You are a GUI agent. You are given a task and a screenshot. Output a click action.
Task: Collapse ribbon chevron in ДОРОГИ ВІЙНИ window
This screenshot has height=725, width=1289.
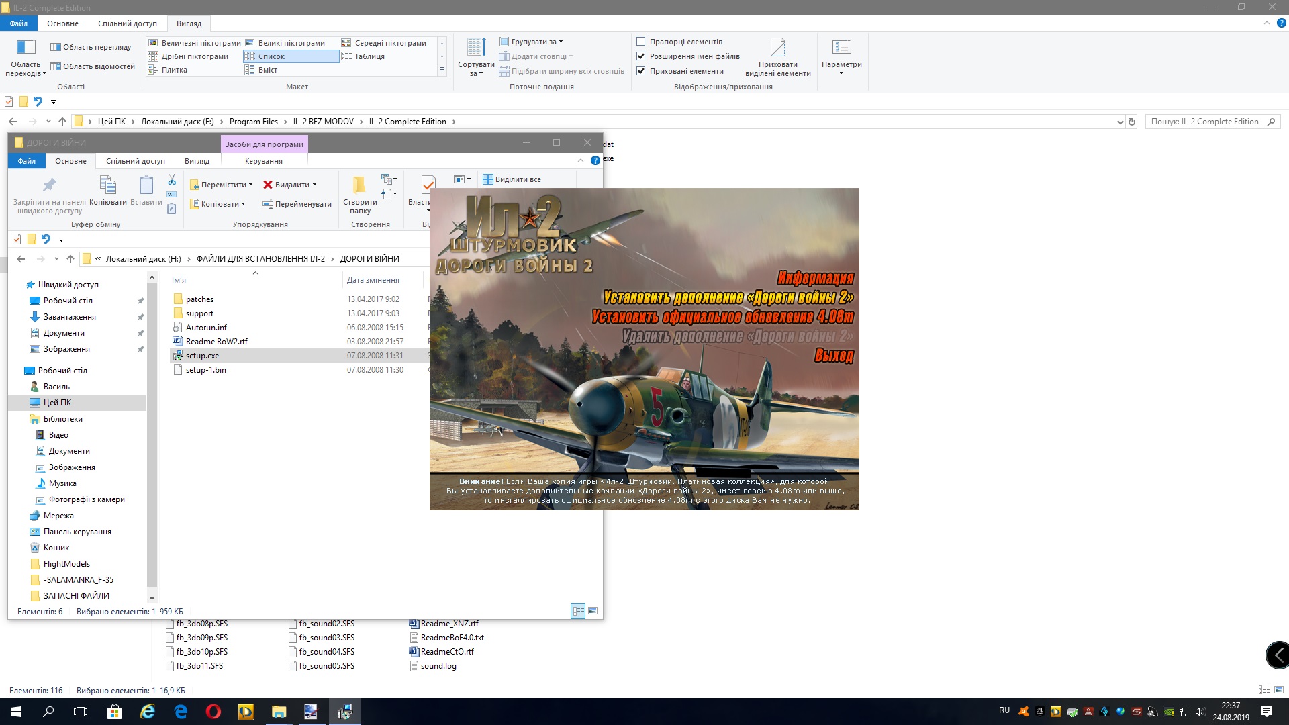point(581,160)
